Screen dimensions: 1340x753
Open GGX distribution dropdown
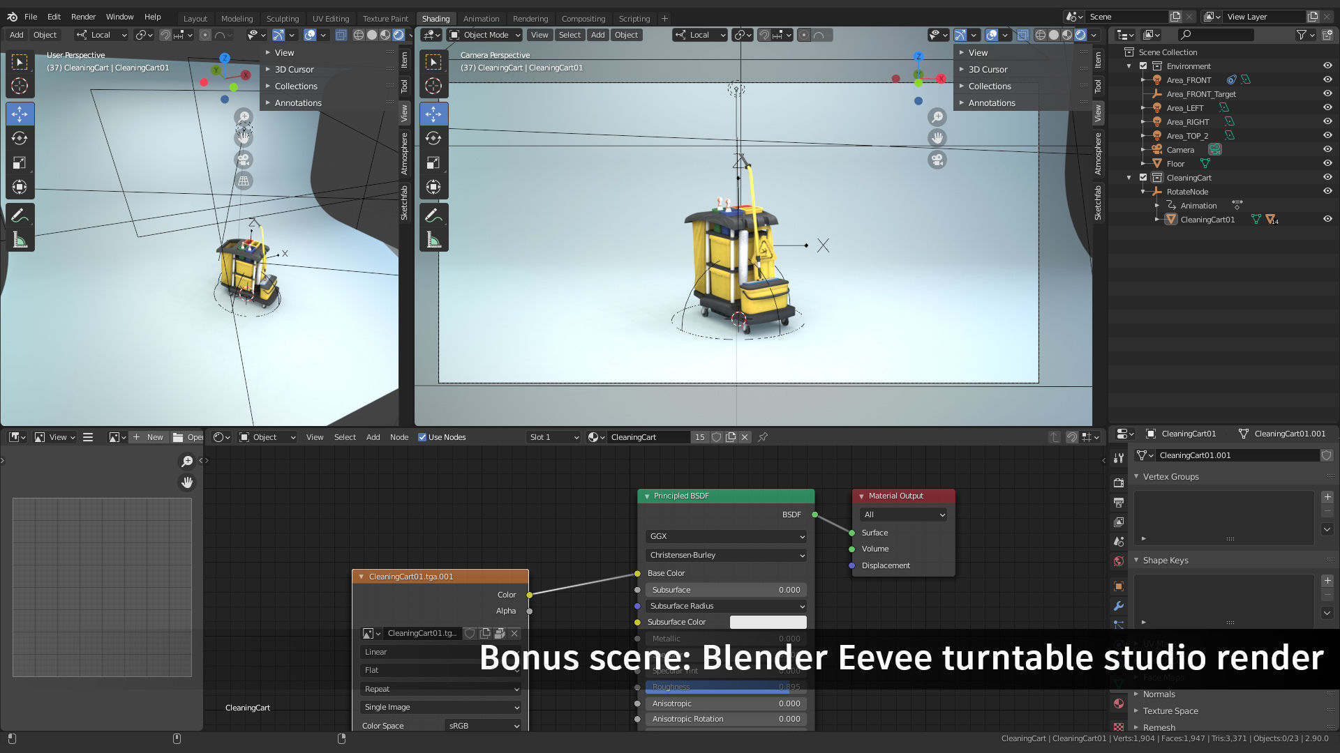(726, 536)
